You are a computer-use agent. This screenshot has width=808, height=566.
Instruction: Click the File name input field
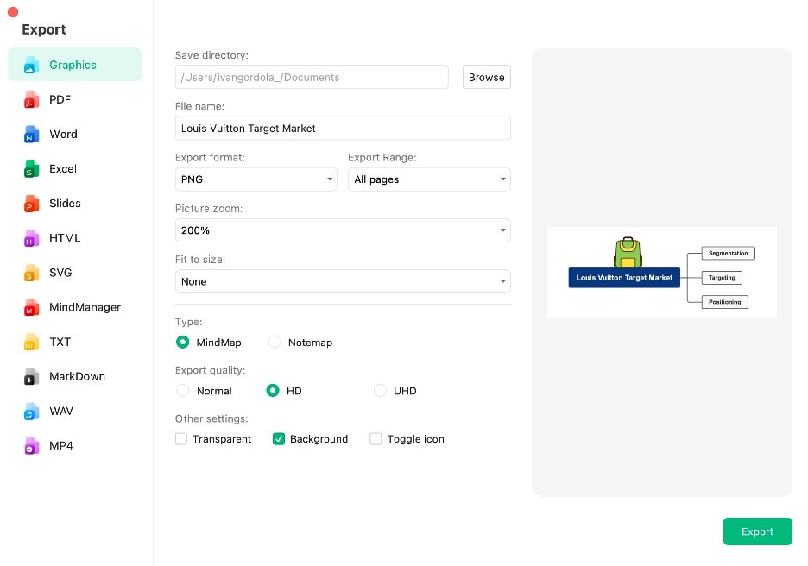343,129
